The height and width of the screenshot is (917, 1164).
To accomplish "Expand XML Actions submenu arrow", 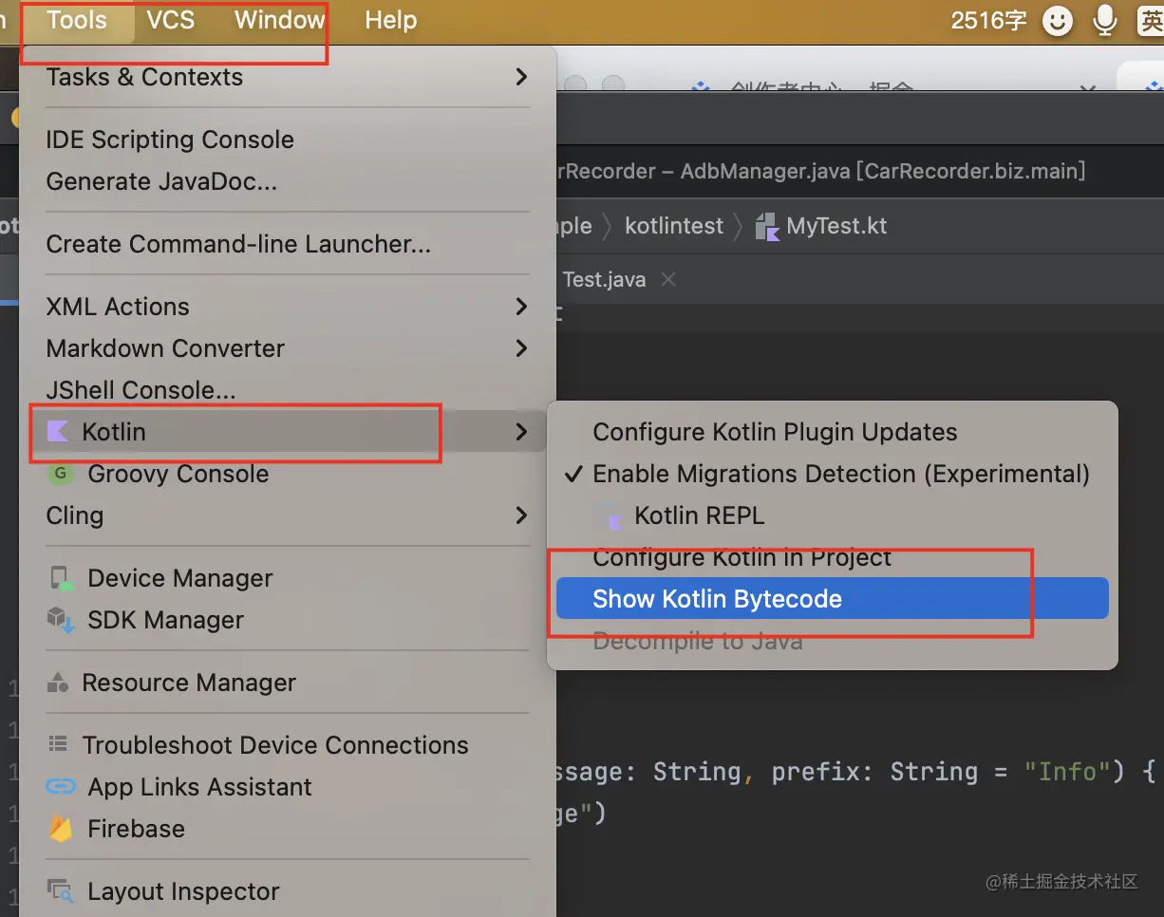I will click(521, 307).
